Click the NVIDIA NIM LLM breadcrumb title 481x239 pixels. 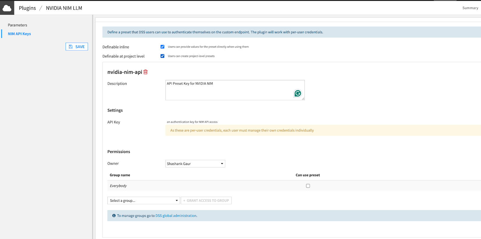(64, 8)
